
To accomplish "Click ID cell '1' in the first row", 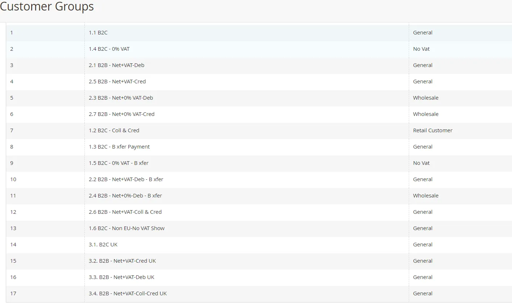I will click(x=12, y=33).
